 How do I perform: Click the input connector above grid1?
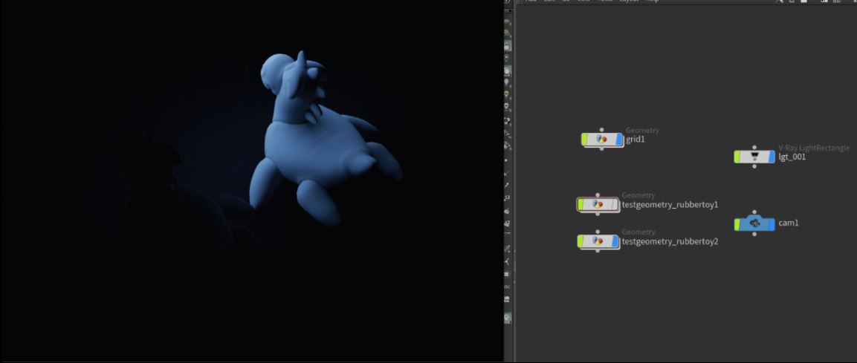click(x=602, y=130)
